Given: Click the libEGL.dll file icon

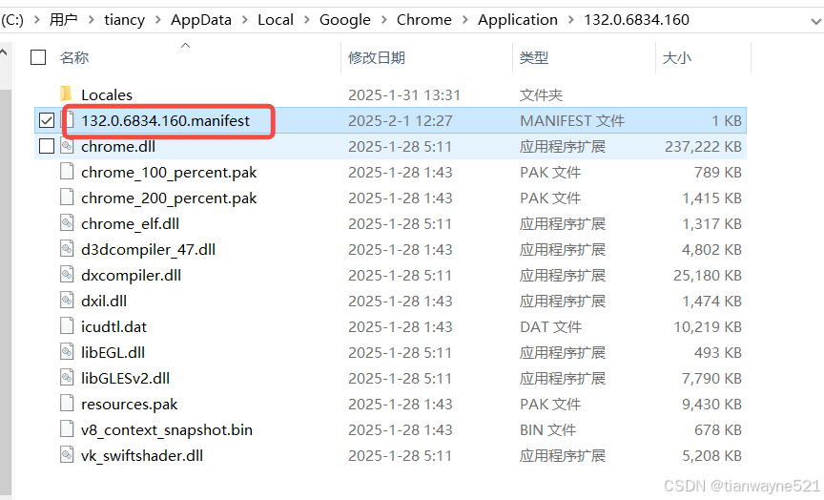Looking at the screenshot, I should point(67,352).
